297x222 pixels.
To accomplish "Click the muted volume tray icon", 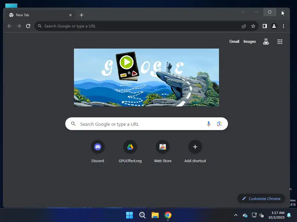I will (262, 215).
